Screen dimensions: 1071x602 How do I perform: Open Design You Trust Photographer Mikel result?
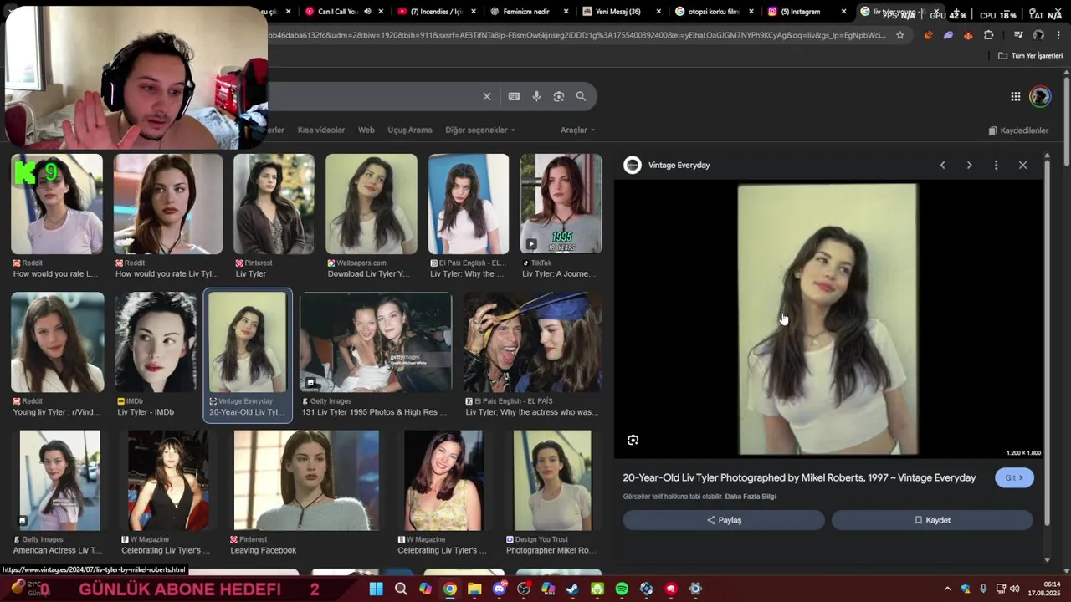point(552,481)
